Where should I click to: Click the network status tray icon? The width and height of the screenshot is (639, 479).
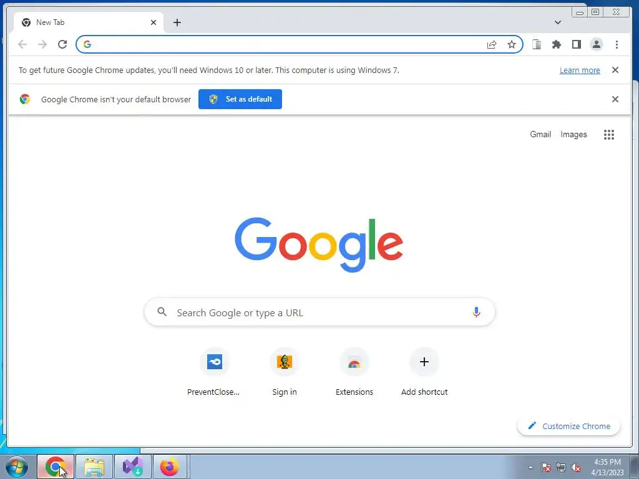(561, 467)
